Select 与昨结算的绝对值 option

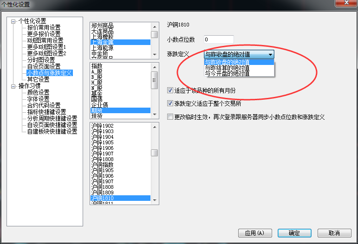coord(227,68)
